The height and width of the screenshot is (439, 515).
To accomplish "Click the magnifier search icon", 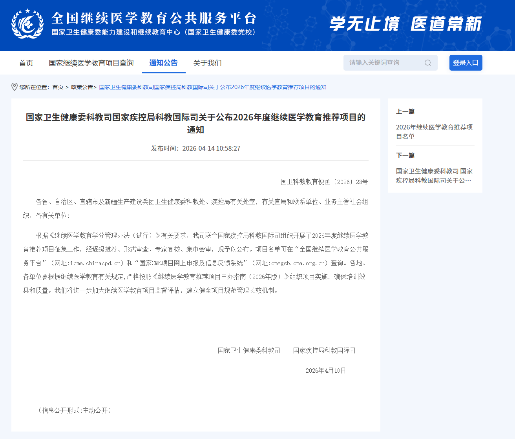I will point(427,63).
